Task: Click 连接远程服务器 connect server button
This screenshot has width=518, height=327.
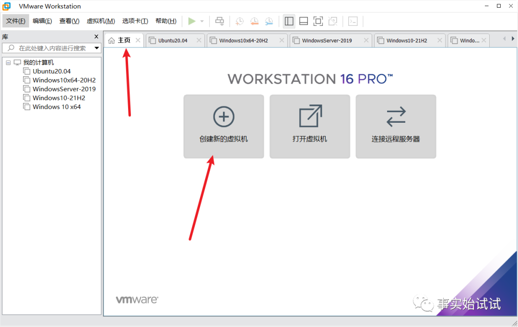Action: point(396,127)
